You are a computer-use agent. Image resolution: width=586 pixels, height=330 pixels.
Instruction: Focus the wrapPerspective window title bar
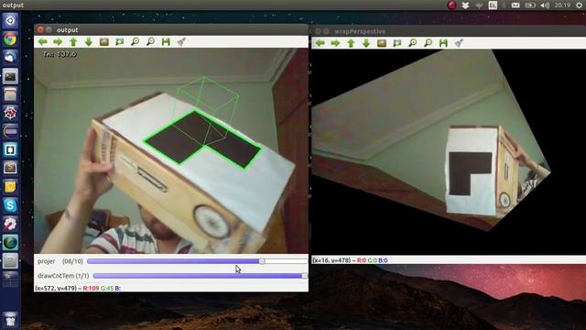click(x=449, y=31)
